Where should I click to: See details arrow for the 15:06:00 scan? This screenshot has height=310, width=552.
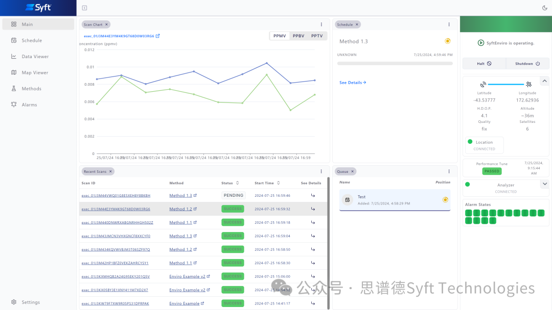pos(313,276)
